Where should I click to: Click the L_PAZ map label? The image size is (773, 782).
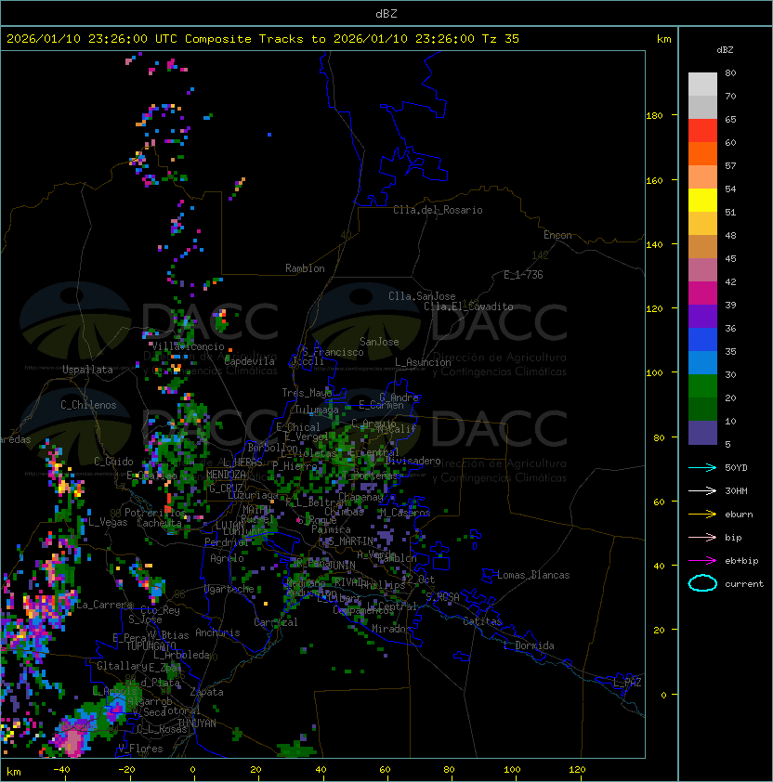[627, 683]
